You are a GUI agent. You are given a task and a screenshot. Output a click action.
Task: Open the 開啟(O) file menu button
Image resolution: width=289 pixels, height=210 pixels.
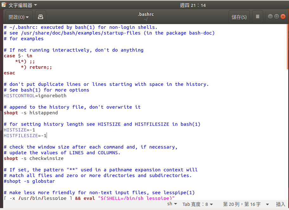point(19,17)
